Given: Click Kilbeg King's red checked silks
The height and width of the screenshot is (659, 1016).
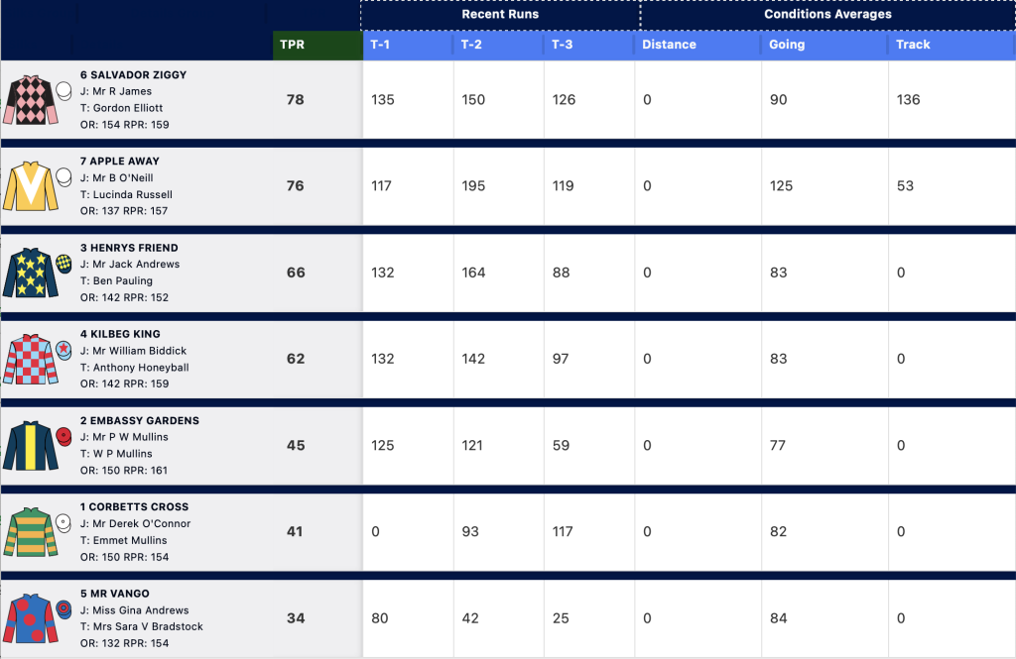Looking at the screenshot, I should pyautogui.click(x=31, y=360).
